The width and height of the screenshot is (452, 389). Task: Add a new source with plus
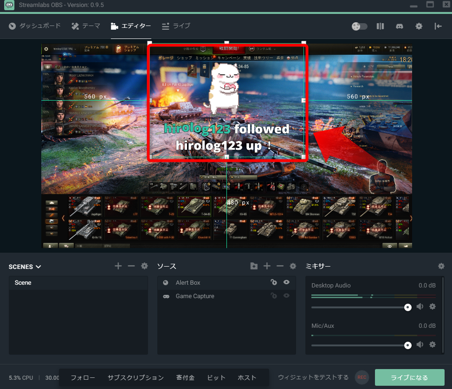(x=267, y=266)
